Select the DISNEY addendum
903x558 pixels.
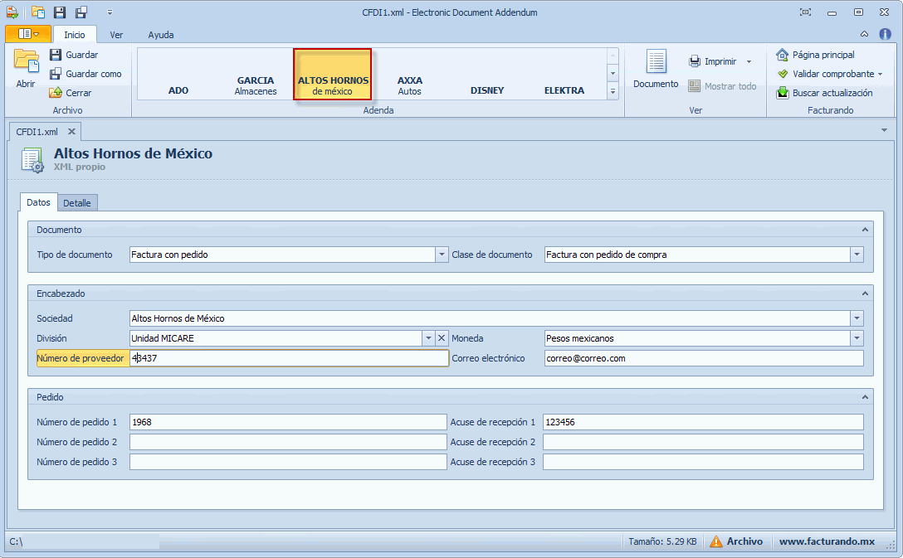[486, 75]
